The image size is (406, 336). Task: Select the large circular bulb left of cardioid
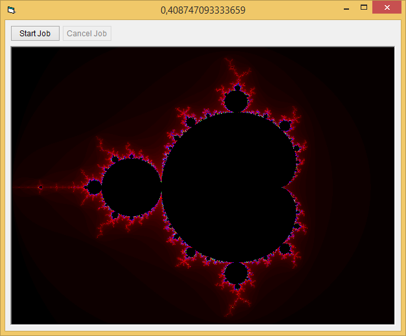tap(131, 188)
